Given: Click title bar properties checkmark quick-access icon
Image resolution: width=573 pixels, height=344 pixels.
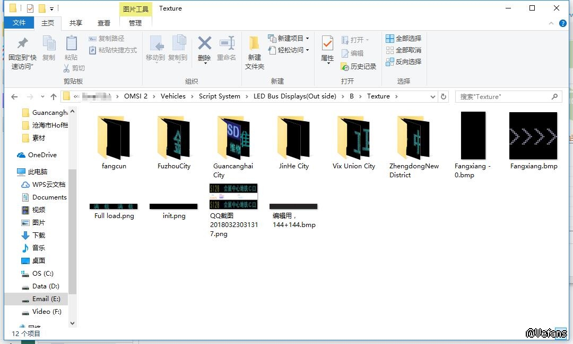Looking at the screenshot, I should click(x=30, y=8).
